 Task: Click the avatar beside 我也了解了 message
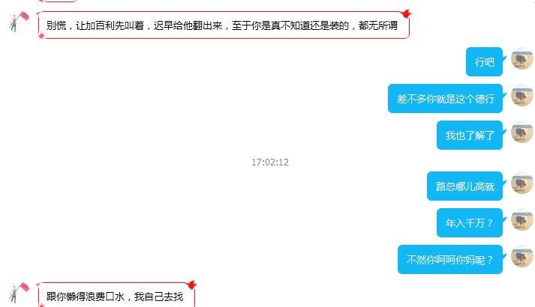click(x=522, y=132)
